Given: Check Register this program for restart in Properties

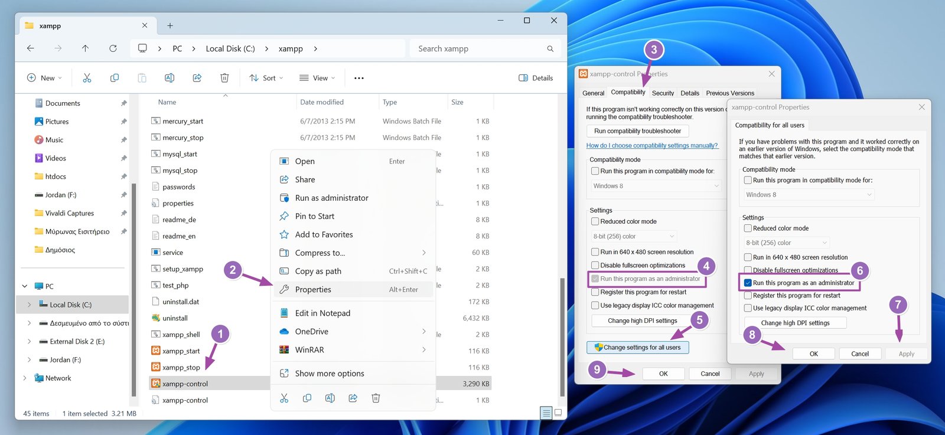Looking at the screenshot, I should [x=595, y=292].
